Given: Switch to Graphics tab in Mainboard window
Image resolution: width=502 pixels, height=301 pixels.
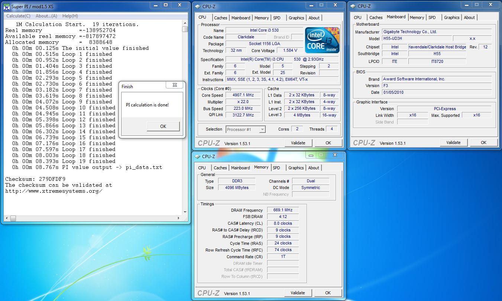Looking at the screenshot, I should (x=452, y=17).
